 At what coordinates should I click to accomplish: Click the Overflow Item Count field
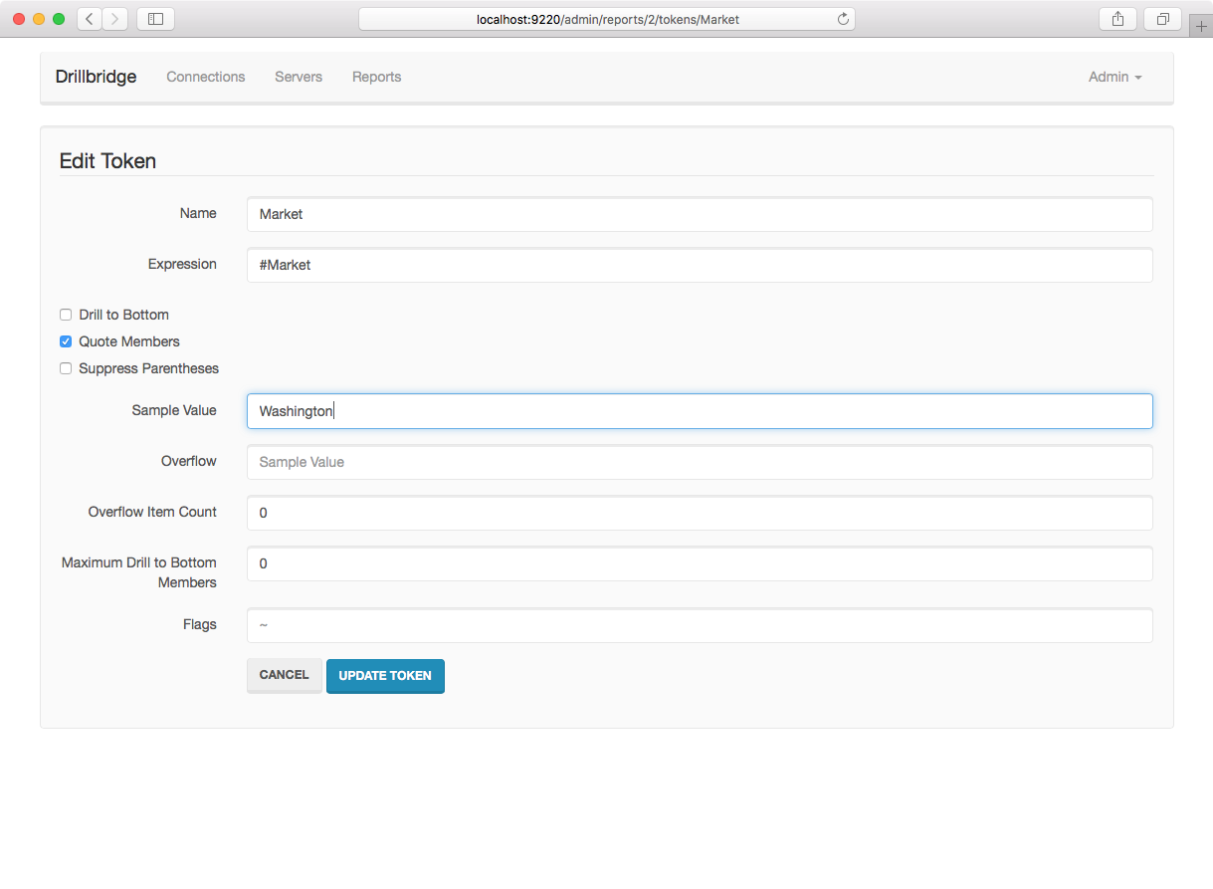point(700,513)
